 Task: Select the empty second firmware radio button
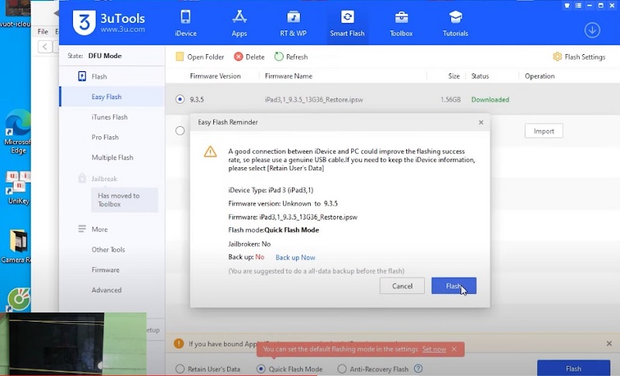click(180, 131)
